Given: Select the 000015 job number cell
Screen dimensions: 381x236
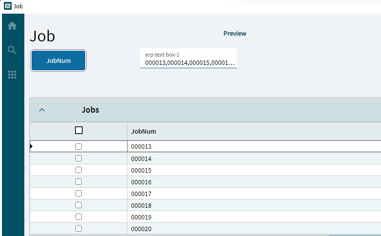Looking at the screenshot, I should pos(142,170).
